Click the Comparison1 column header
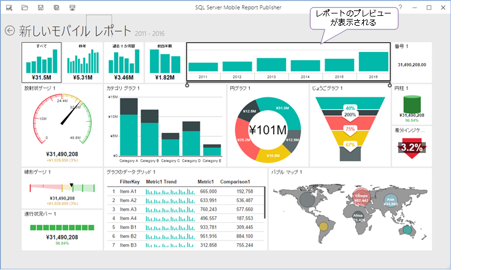 click(235, 182)
